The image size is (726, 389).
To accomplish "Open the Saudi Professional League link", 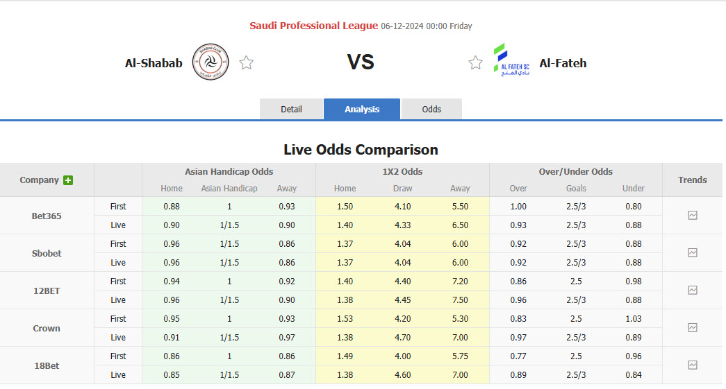I will point(314,26).
